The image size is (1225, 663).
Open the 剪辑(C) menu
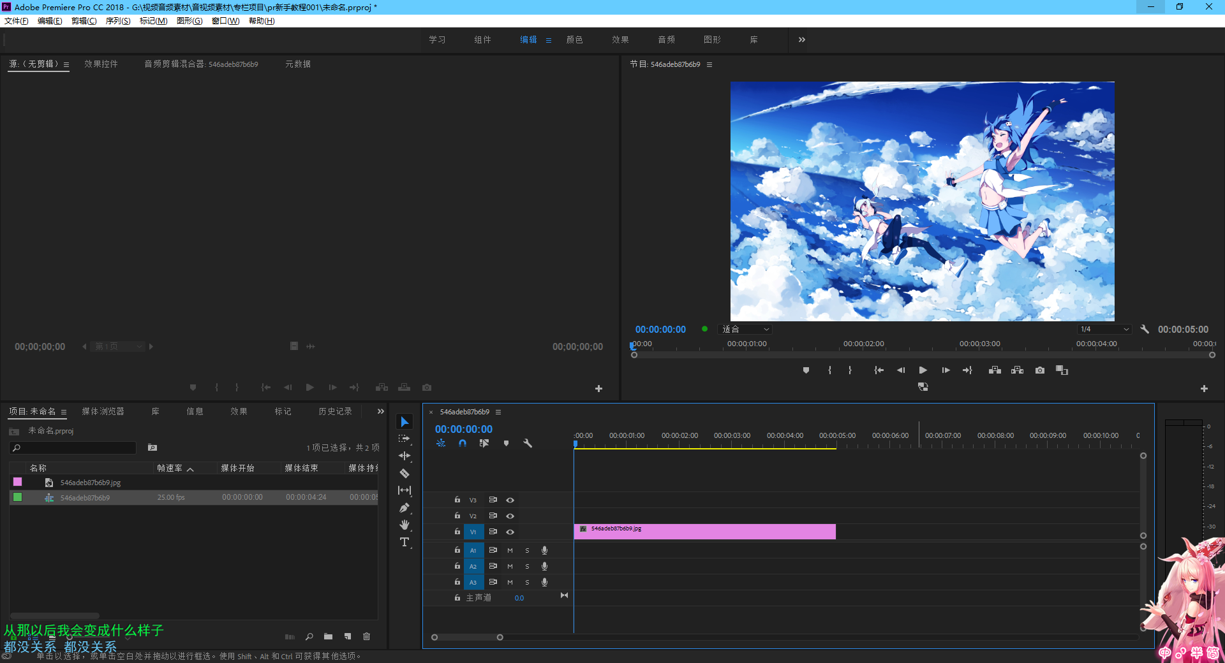(84, 21)
